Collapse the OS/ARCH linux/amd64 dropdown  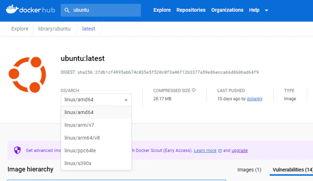(x=96, y=100)
